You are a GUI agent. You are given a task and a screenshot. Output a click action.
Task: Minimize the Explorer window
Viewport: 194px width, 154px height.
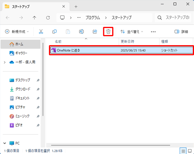162,4
